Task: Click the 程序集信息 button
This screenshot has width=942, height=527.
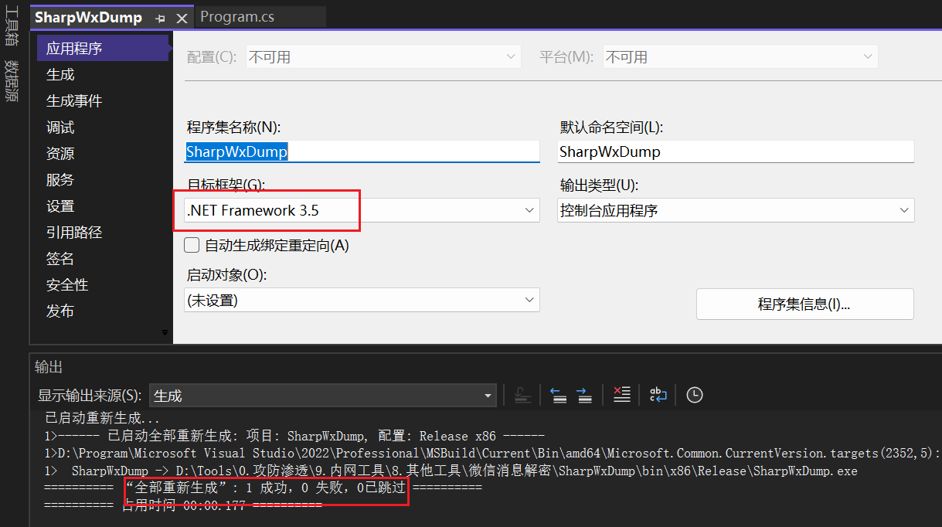Action: (804, 304)
